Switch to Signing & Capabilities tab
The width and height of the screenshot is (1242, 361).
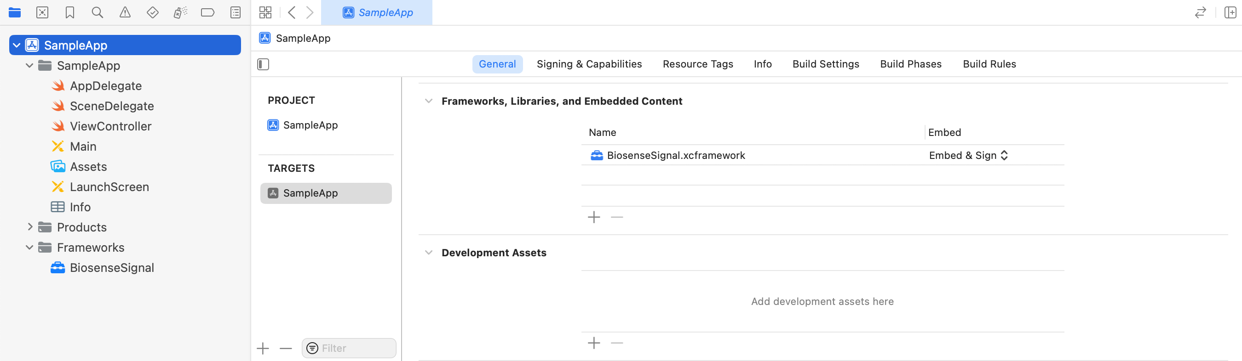point(589,64)
